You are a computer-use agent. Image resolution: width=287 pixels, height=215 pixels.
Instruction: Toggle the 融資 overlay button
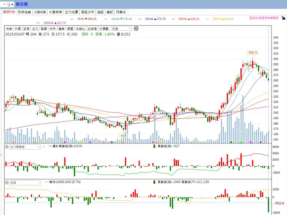(44, 29)
